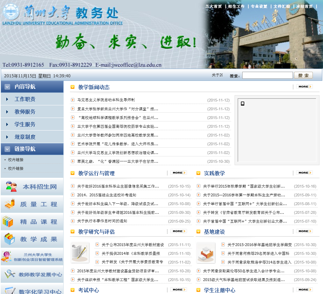Image resolution: width=323 pixels, height=294 pixels.
Task: Expand the 规章制度 menu triangle
Action: [7, 137]
